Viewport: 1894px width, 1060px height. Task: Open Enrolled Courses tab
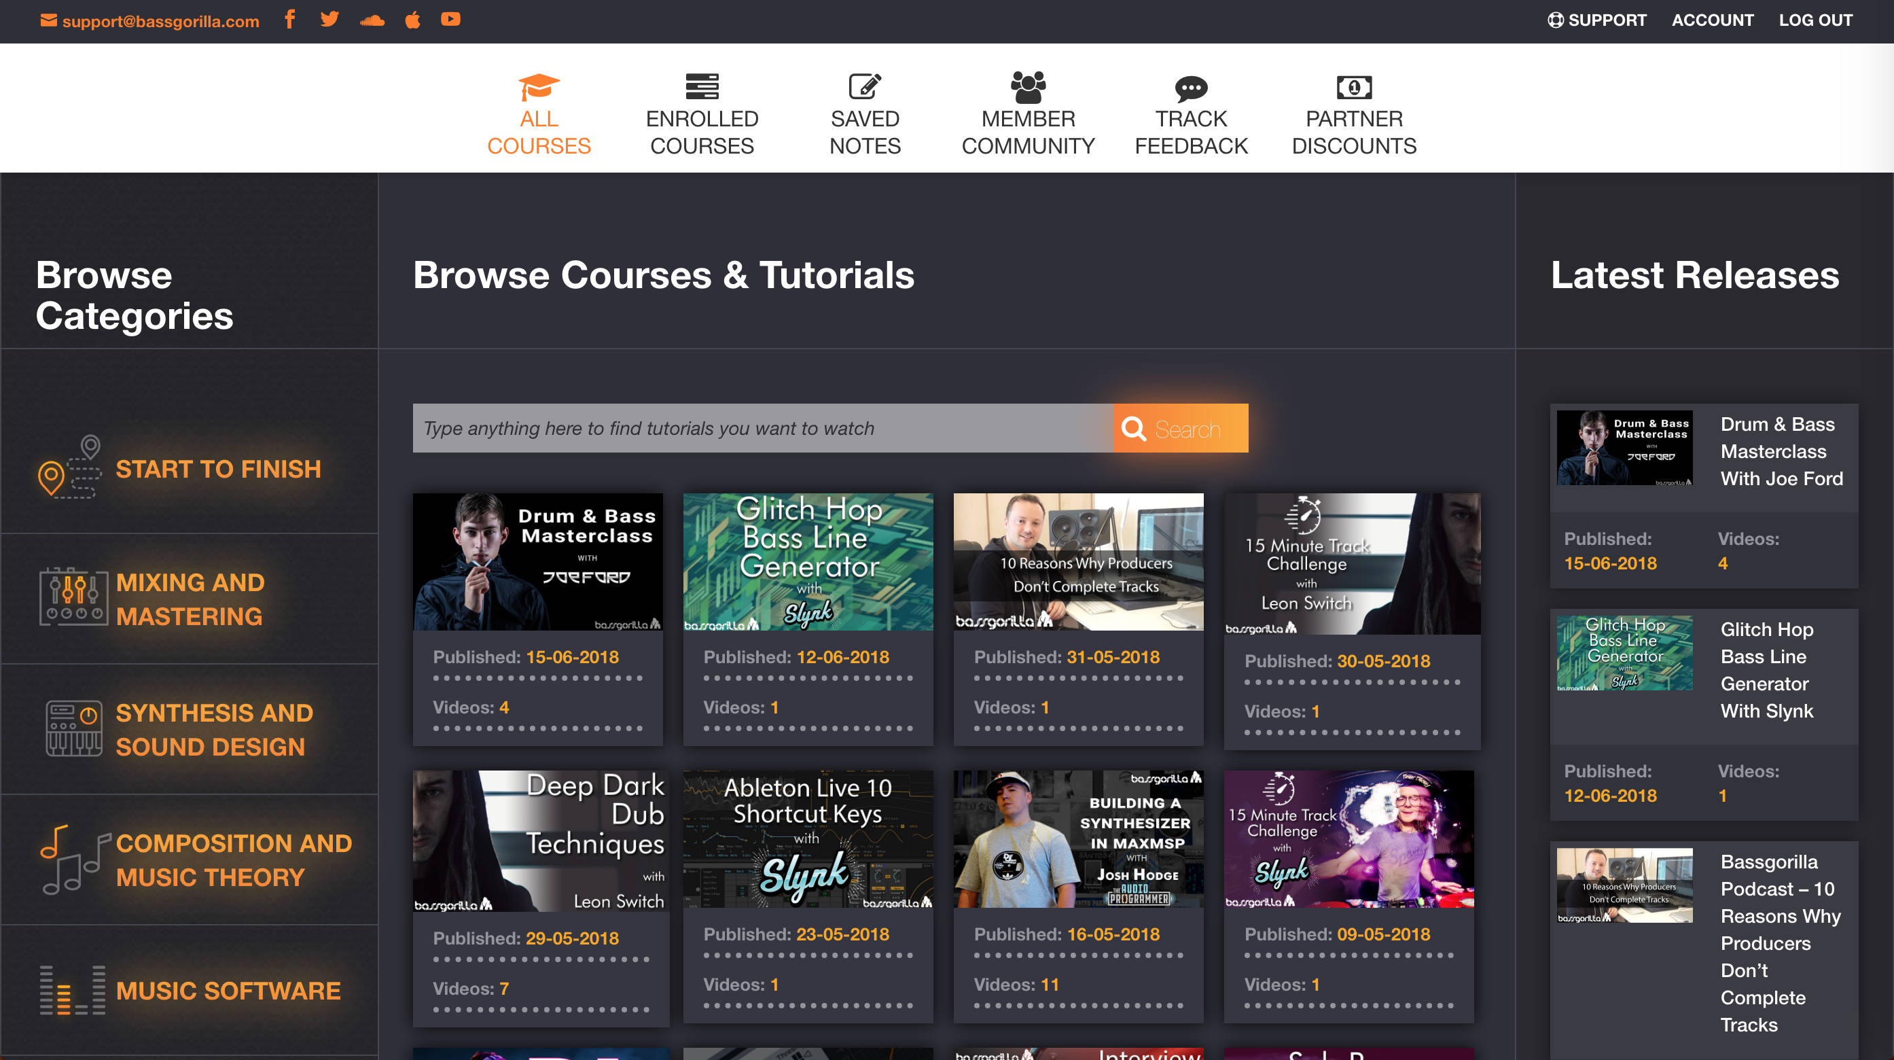[702, 115]
